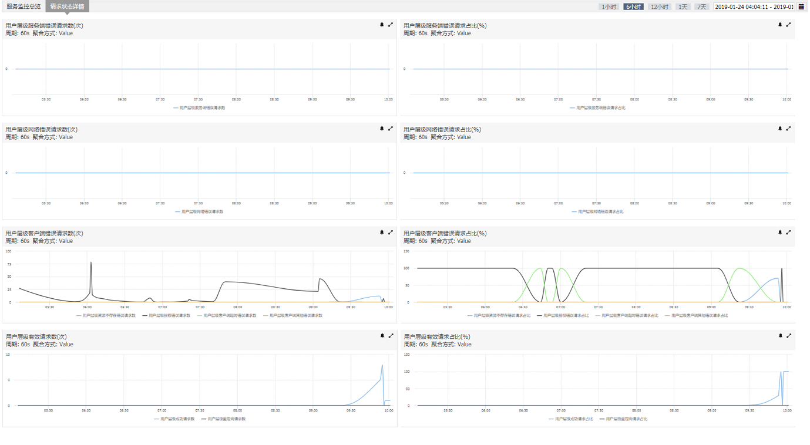This screenshot has height=445, width=810.
Task: Hide 用户层级授权错误请求占比 series in legend
Action: coord(563,316)
